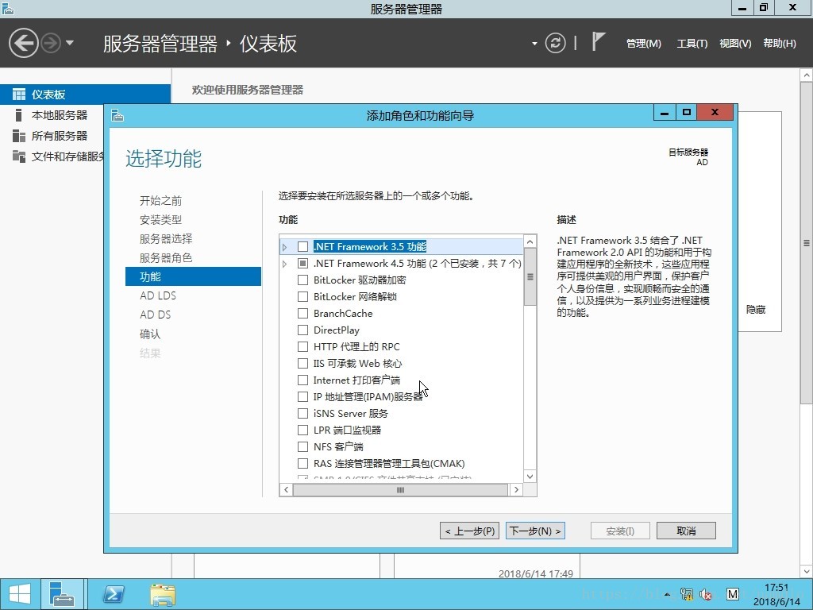The image size is (813, 610).
Task: Check IP 地址管理(IPAM)服务器 checkbox
Action: click(302, 397)
